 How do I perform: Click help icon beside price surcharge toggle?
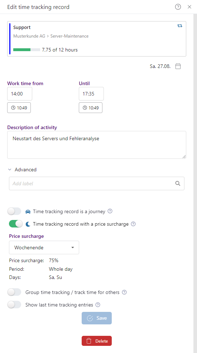[x=133, y=224]
